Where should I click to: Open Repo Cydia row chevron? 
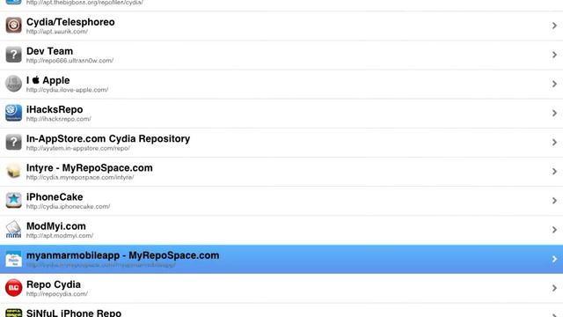tap(554, 288)
